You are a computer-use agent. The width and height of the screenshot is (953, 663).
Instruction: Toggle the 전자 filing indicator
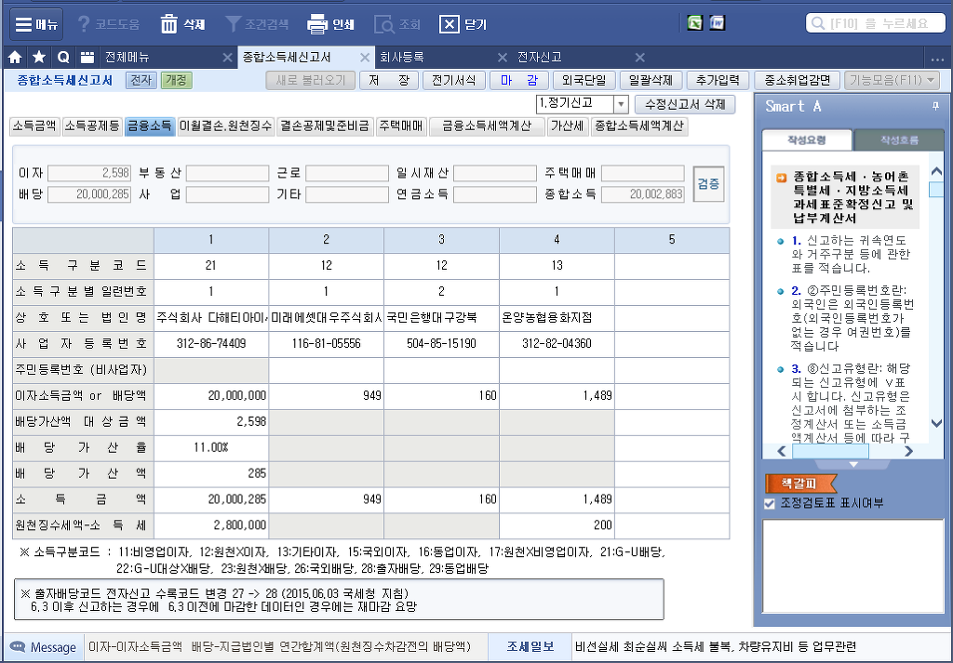pos(141,81)
